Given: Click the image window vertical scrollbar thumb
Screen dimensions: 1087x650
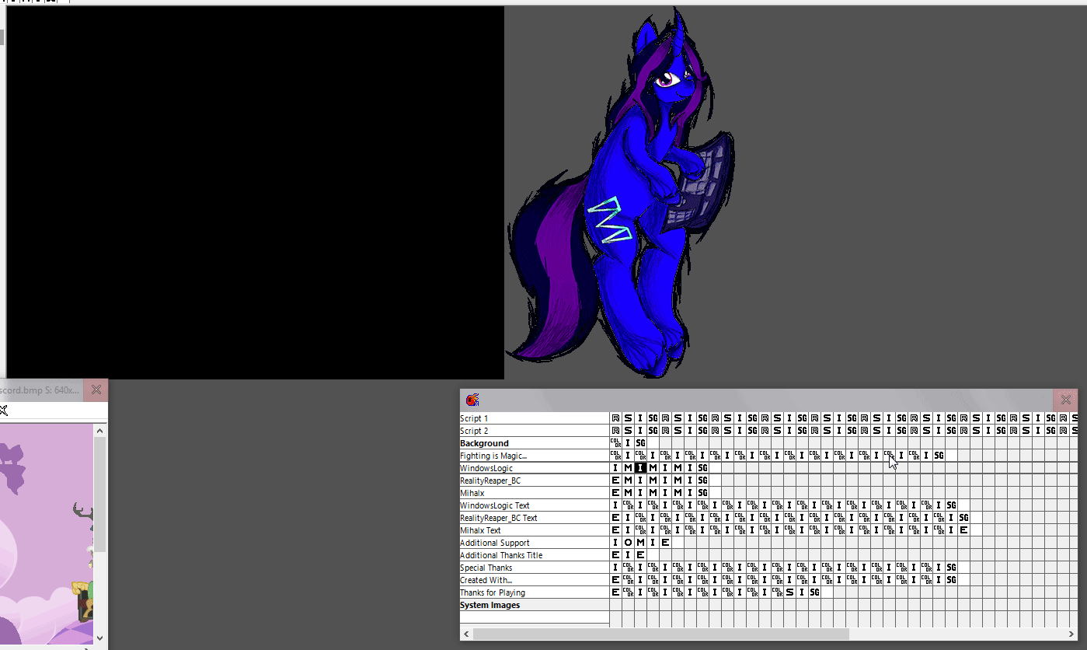Looking at the screenshot, I should [x=99, y=494].
